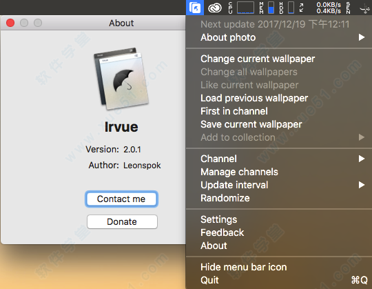Click the Next update time text
This screenshot has height=289, width=372.
275,24
